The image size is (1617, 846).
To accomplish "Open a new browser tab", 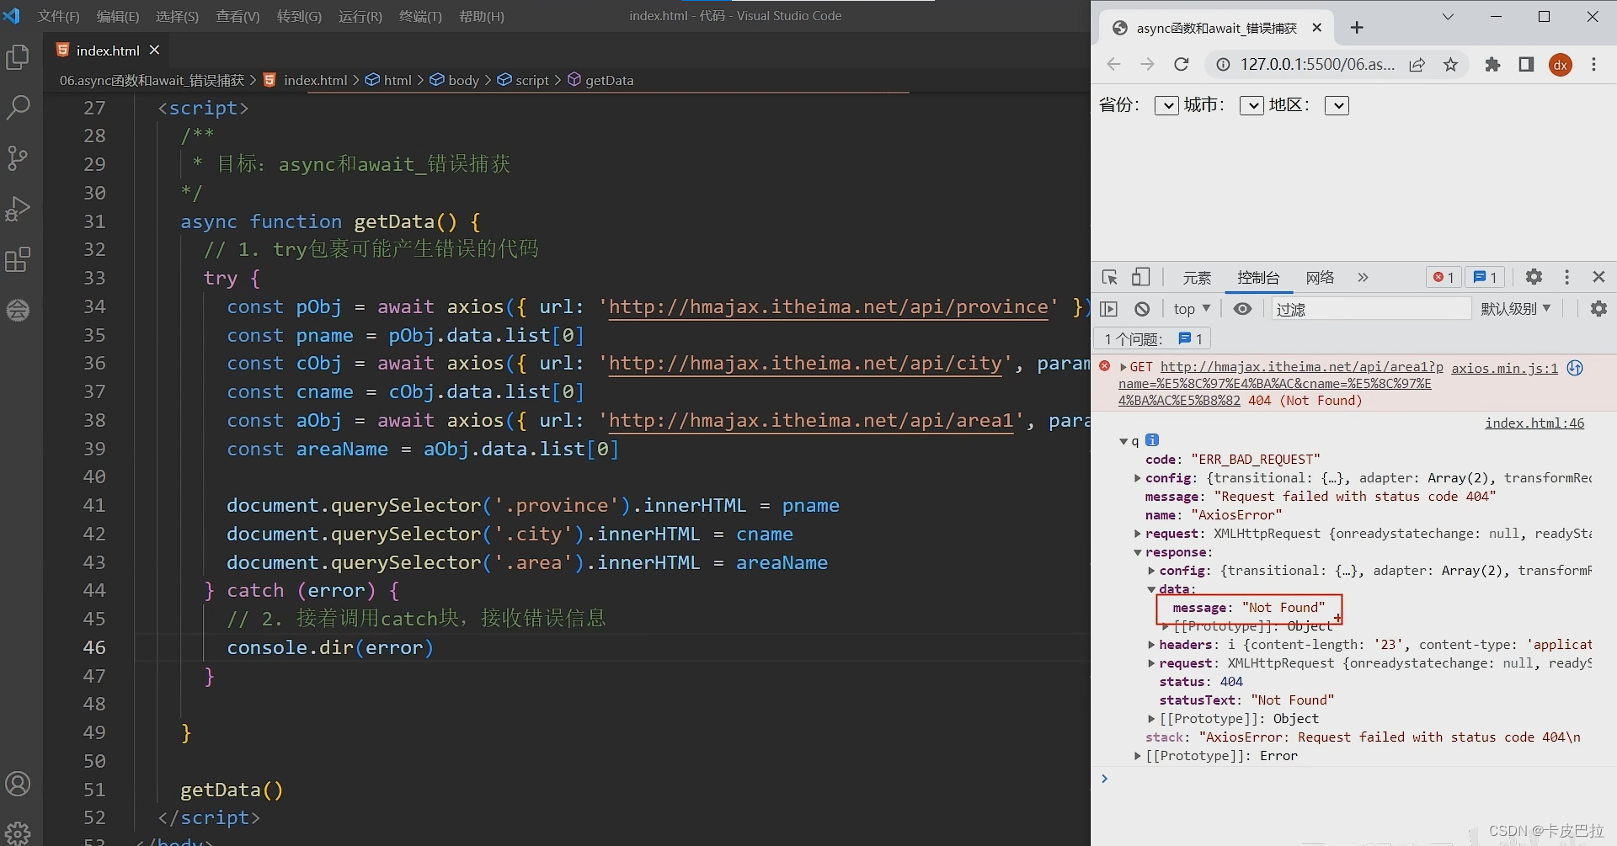I will coord(1357,28).
